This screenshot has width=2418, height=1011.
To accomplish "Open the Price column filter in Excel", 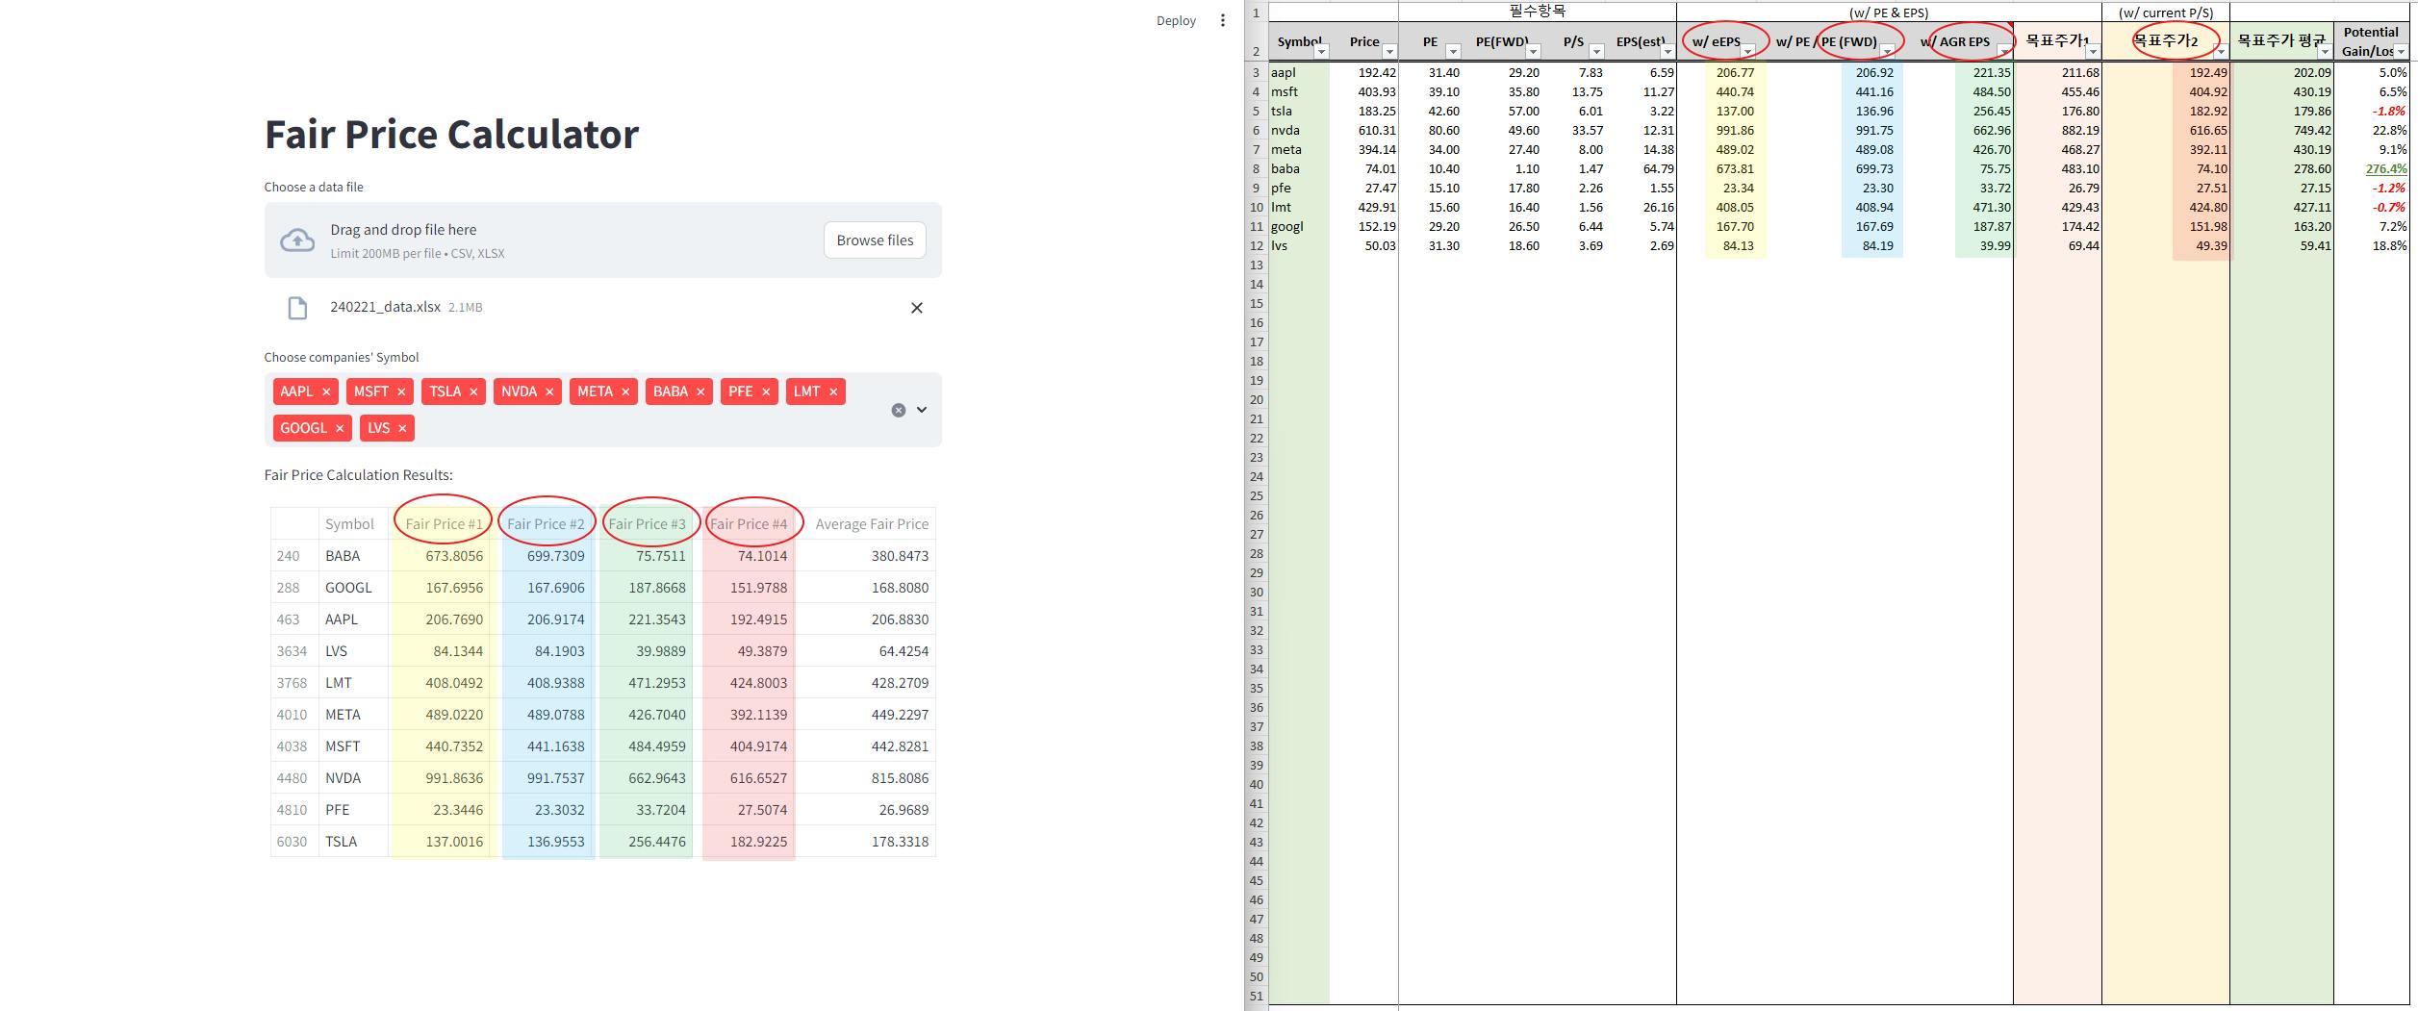I will click(x=1389, y=51).
